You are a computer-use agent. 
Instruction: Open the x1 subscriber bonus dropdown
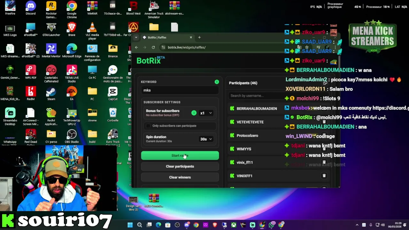coord(206,113)
